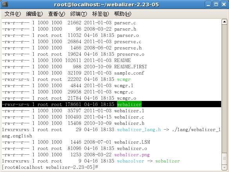Click the scrollbar track above the thumb
Image resolution: width=229 pixels, height=172 pixels.
click(x=224, y=88)
